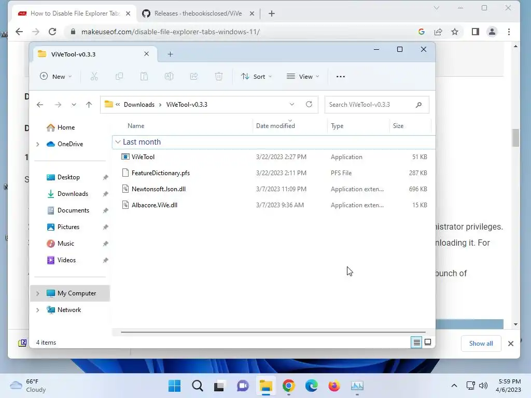Sort by Size column header
531x398 pixels.
pyautogui.click(x=398, y=126)
